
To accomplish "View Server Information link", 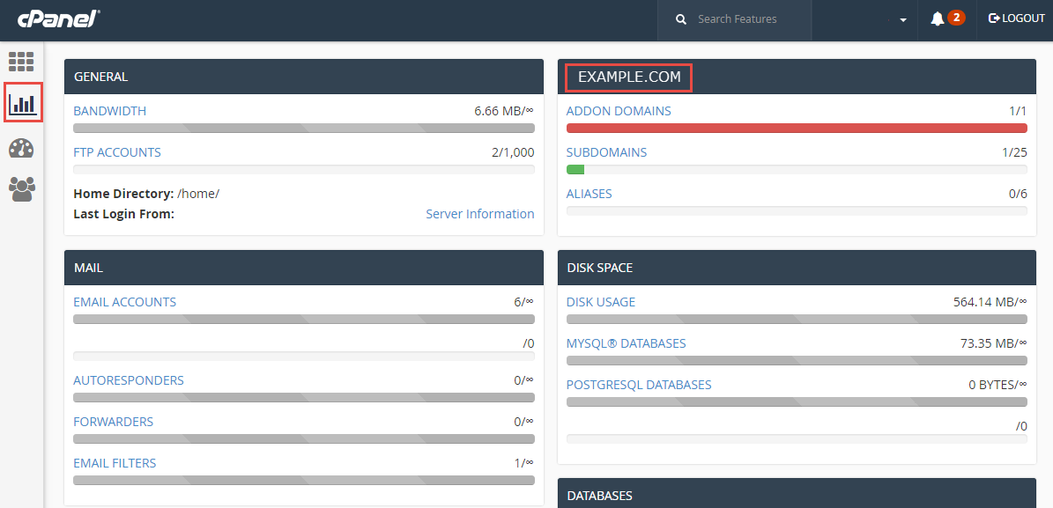I will (479, 214).
